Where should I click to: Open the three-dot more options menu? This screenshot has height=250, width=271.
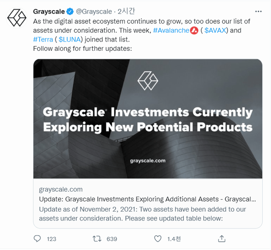[258, 11]
